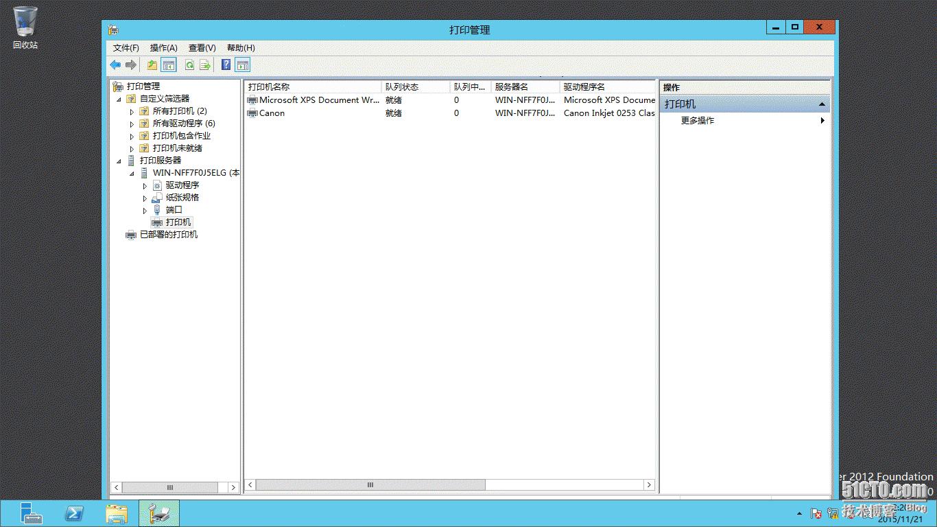This screenshot has width=937, height=527.
Task: Click the Back navigation arrow in toolbar
Action: point(115,65)
